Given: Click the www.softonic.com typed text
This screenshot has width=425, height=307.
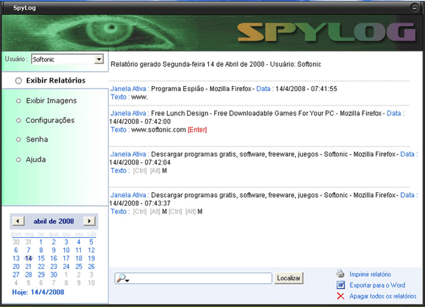Looking at the screenshot, I should coord(158,130).
